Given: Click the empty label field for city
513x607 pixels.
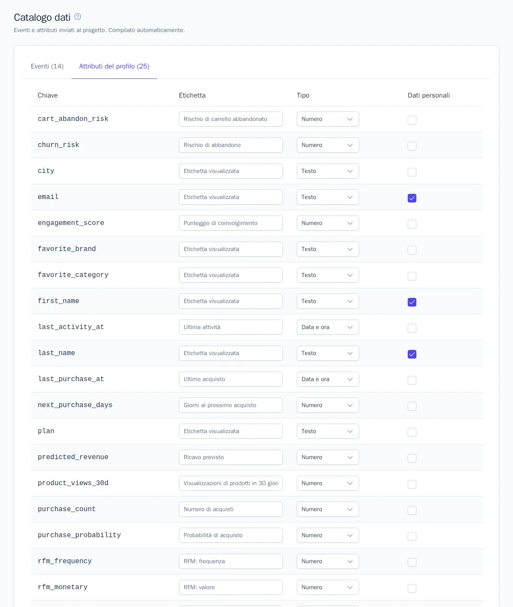Looking at the screenshot, I should point(231,171).
